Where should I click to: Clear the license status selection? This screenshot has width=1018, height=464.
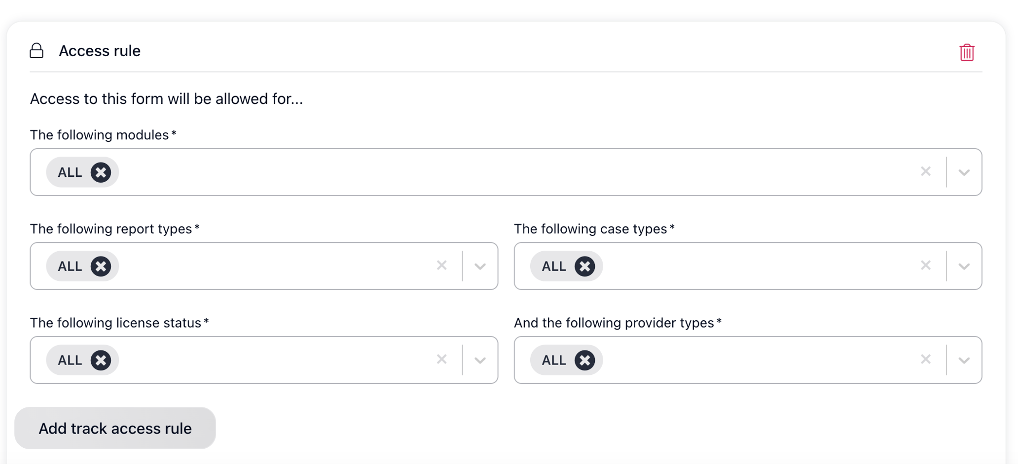click(x=441, y=360)
